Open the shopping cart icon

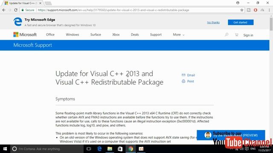[236, 35]
